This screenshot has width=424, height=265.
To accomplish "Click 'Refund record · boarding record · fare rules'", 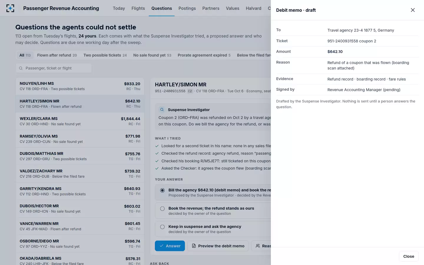I will coord(367,79).
